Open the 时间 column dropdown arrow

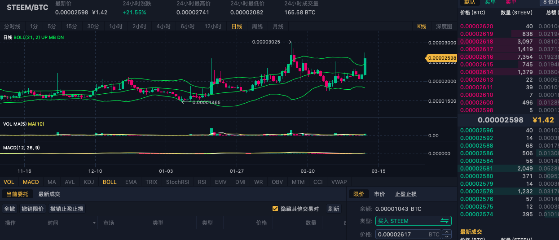point(94,223)
